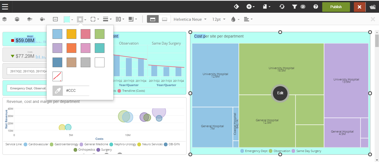Open the text alignment dropdown

point(248,19)
